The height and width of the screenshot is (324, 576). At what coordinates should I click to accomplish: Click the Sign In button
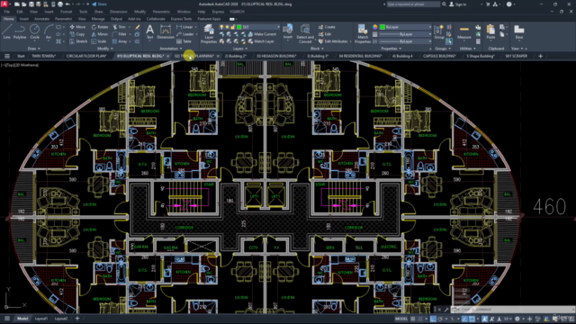coord(458,4)
